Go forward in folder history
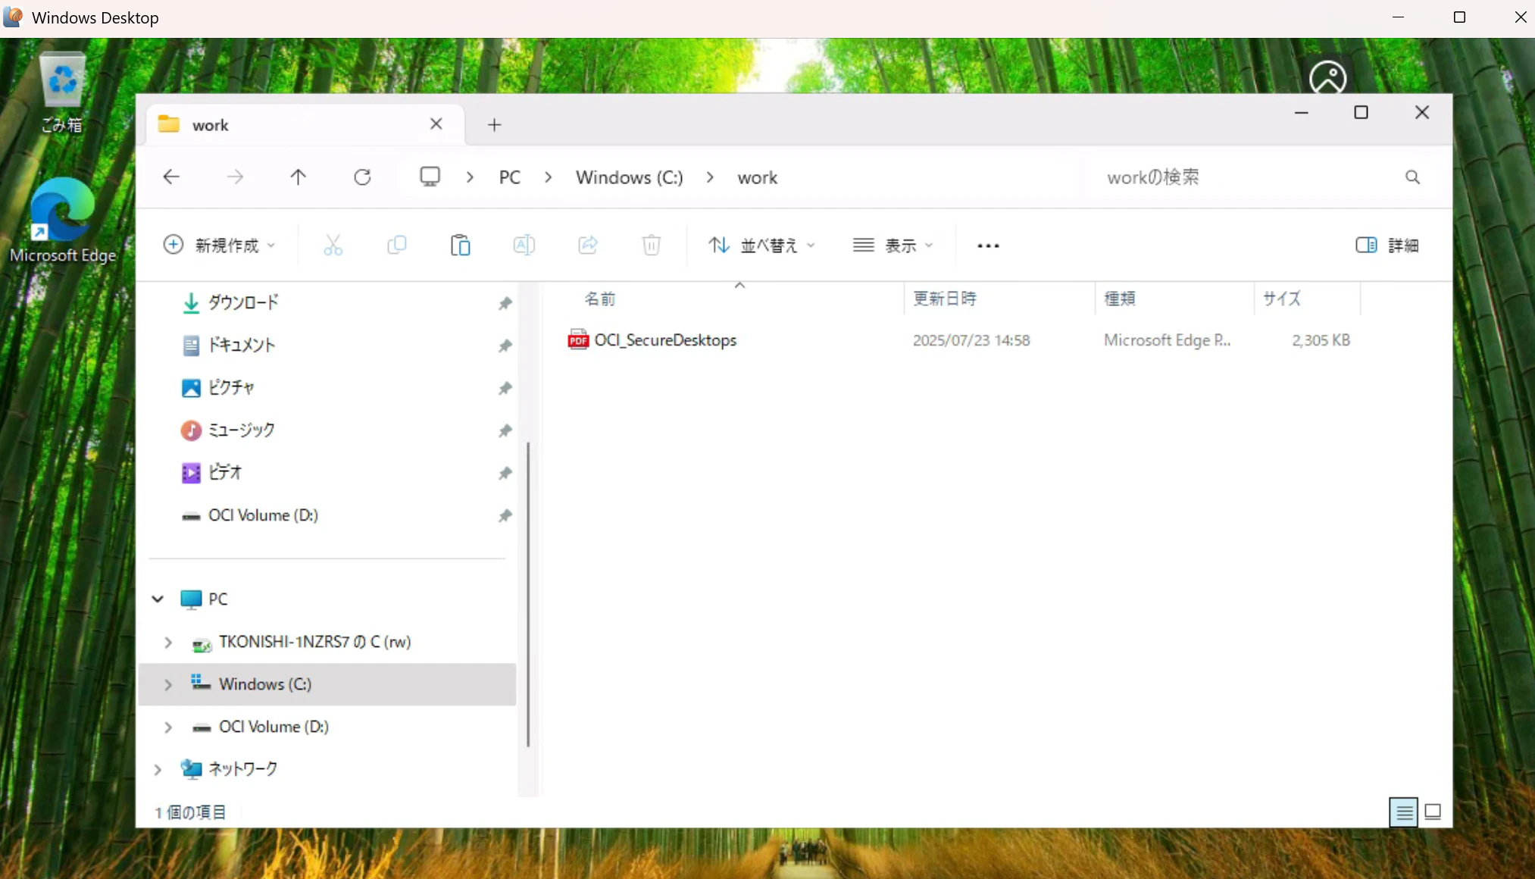The width and height of the screenshot is (1535, 879). (235, 177)
